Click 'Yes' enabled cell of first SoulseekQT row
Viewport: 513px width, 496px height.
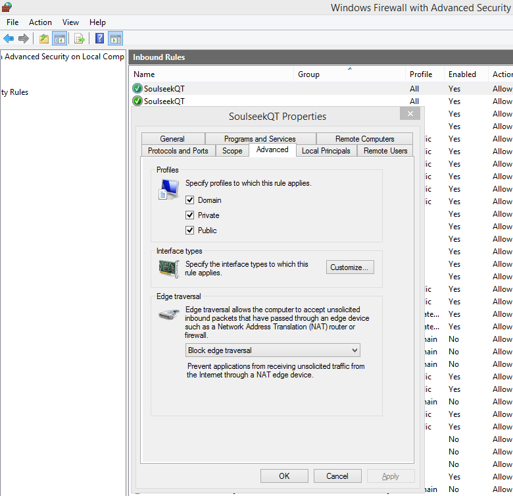point(454,89)
